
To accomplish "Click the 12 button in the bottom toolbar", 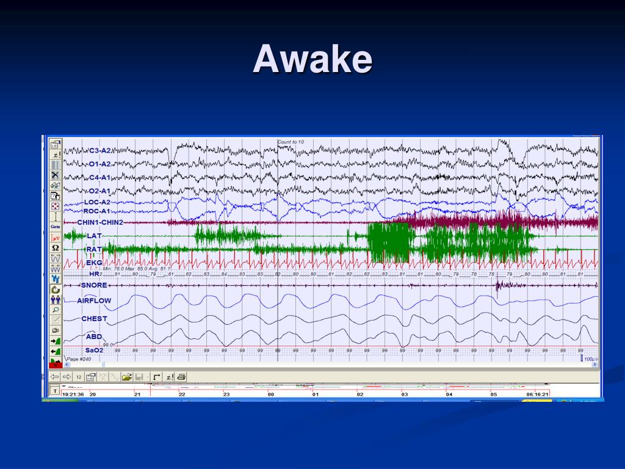I will (x=79, y=377).
